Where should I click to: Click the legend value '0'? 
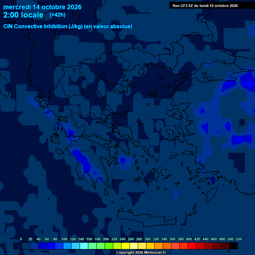21,239
